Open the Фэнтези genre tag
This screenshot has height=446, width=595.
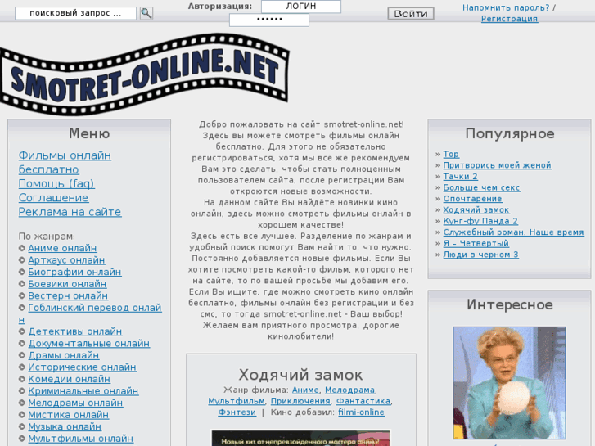[x=237, y=412]
